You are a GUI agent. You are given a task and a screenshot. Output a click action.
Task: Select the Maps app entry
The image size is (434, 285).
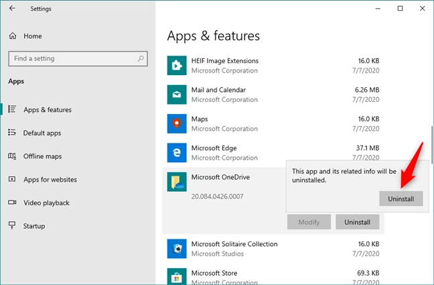coord(273,123)
